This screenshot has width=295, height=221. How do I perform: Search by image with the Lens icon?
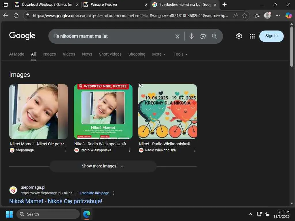pyautogui.click(x=203, y=36)
